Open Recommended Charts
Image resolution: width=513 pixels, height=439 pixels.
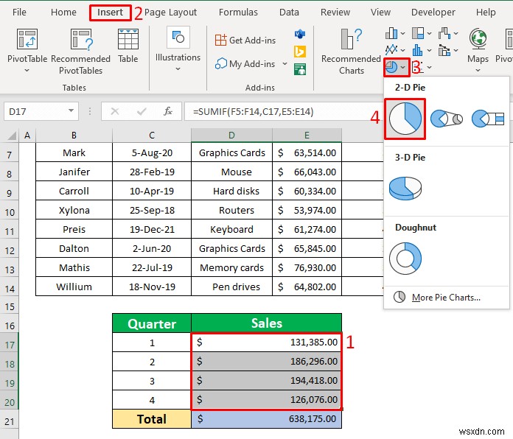click(x=352, y=52)
